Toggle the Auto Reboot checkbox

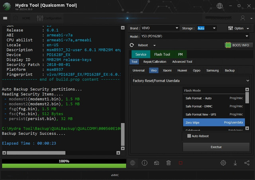pyautogui.click(x=189, y=136)
